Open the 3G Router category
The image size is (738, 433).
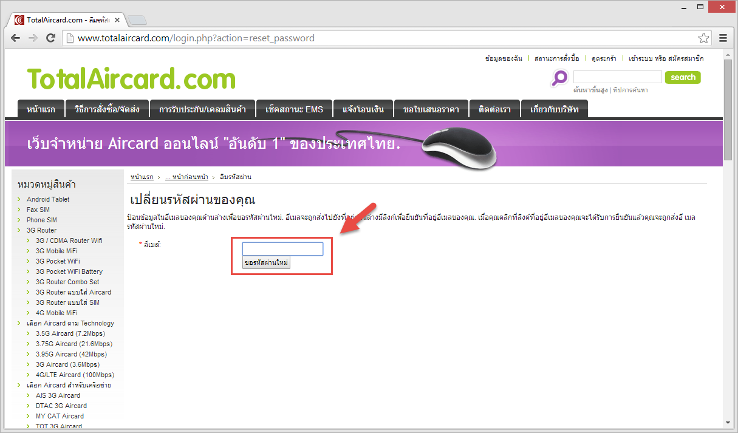click(x=42, y=230)
